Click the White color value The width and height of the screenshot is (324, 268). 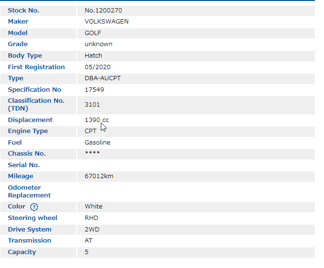click(94, 207)
